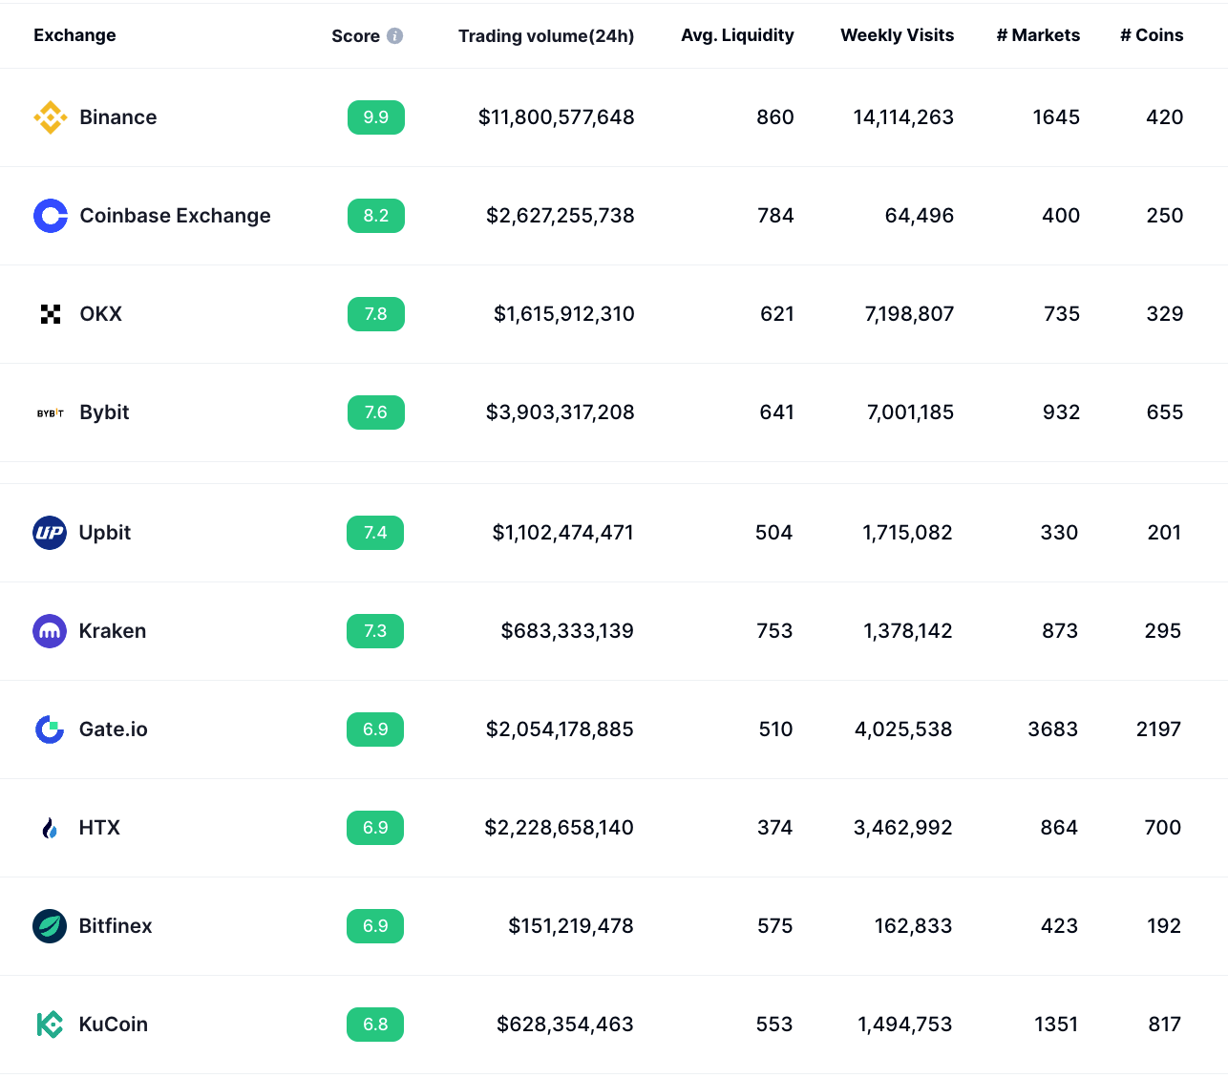Screen dimensions: 1228x1078
Task: Sort by the # Markets column
Action: (1038, 35)
